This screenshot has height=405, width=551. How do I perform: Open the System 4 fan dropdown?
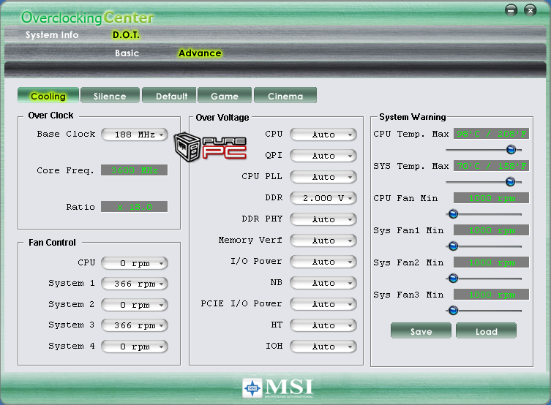[x=135, y=347]
